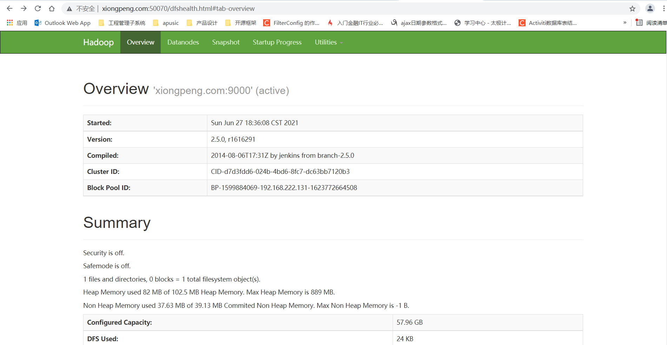Click the Cluster ID value
The width and height of the screenshot is (667, 345).
[280, 171]
